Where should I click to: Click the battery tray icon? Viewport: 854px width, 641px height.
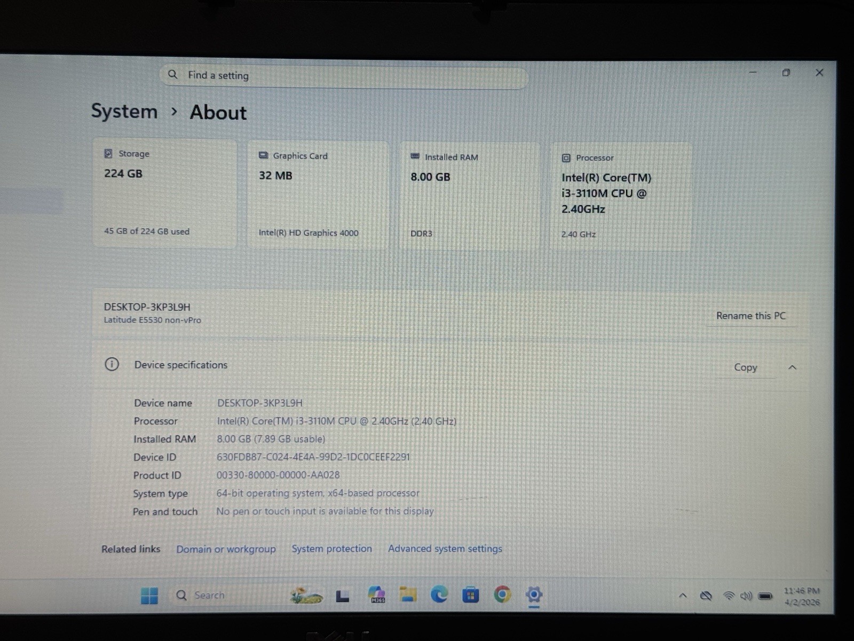tap(765, 596)
